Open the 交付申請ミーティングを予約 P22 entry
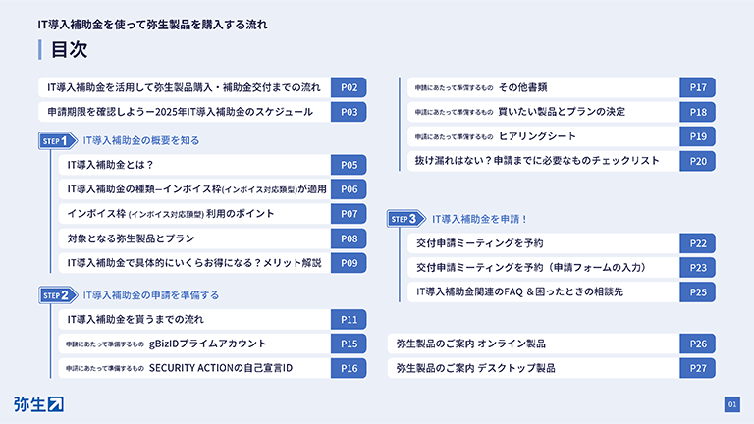Screen dimensions: 754x424 (562, 243)
